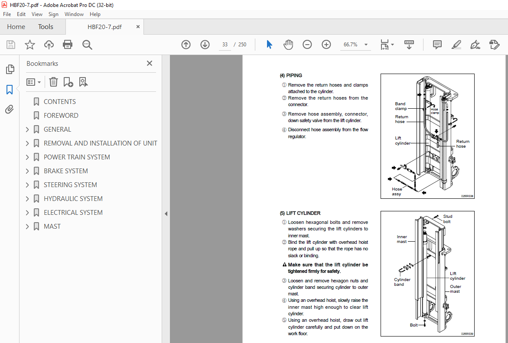This screenshot has height=343, width=508.
Task: Open Attachments paperclip panel
Action: point(10,110)
